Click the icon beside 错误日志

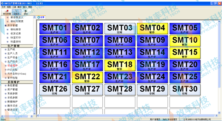(6, 110)
